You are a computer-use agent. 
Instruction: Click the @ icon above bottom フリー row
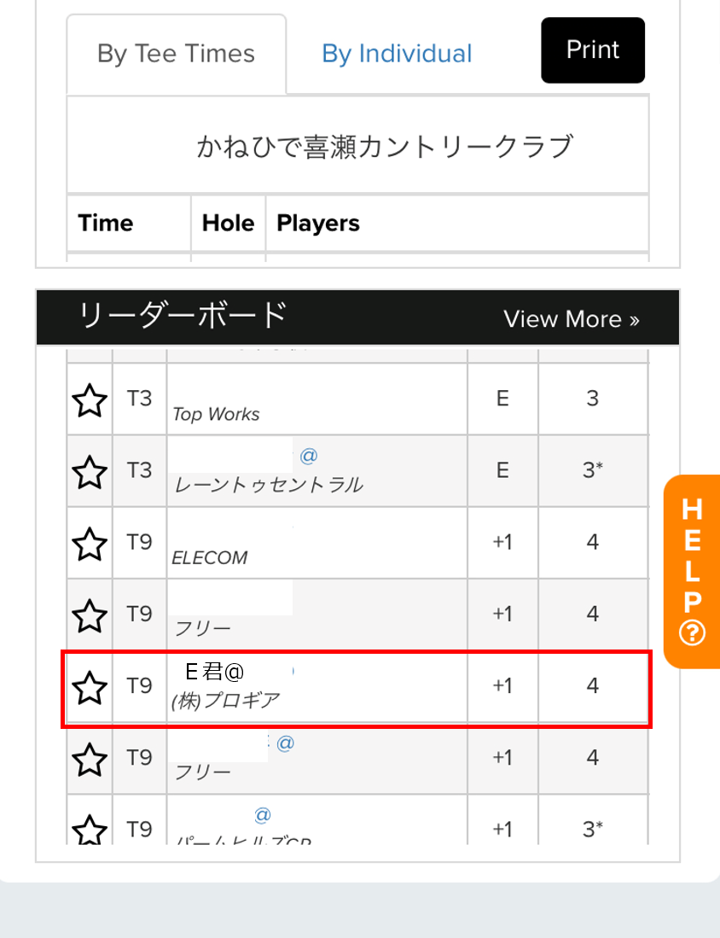(x=286, y=743)
